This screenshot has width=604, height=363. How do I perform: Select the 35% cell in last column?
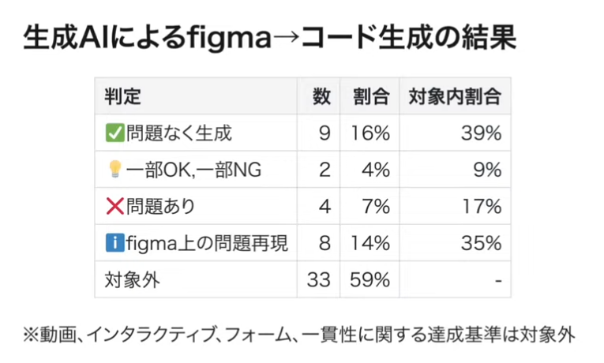point(483,243)
